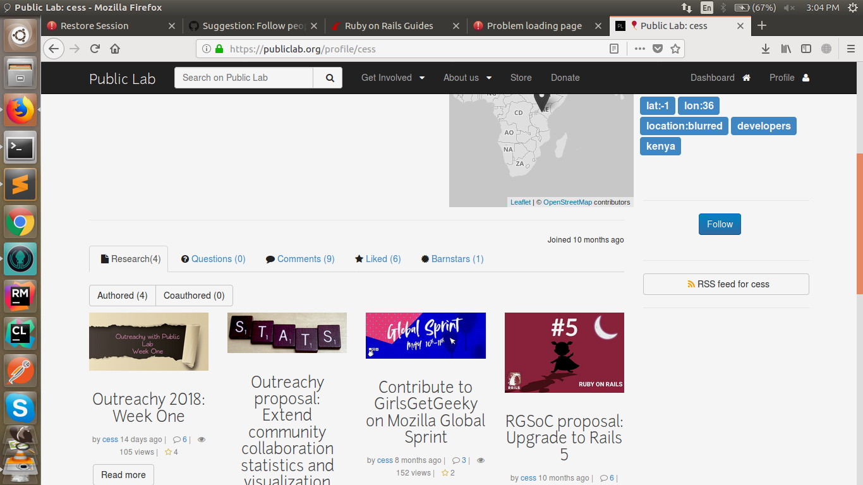Click the lon:36 tag
The height and width of the screenshot is (485, 863).
click(x=699, y=105)
